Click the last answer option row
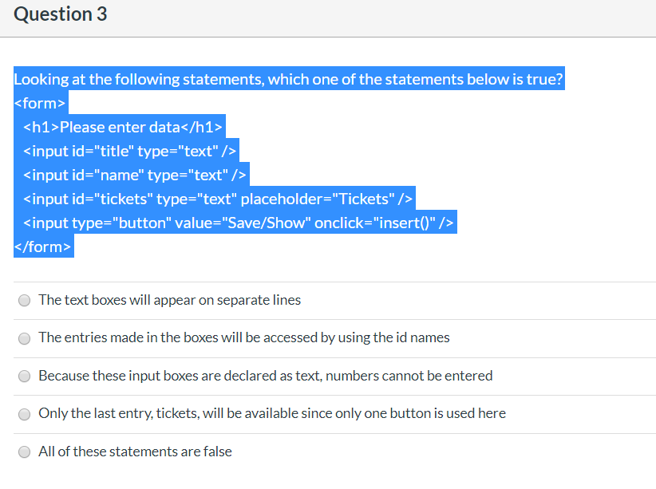This screenshot has width=656, height=489. pos(135,452)
